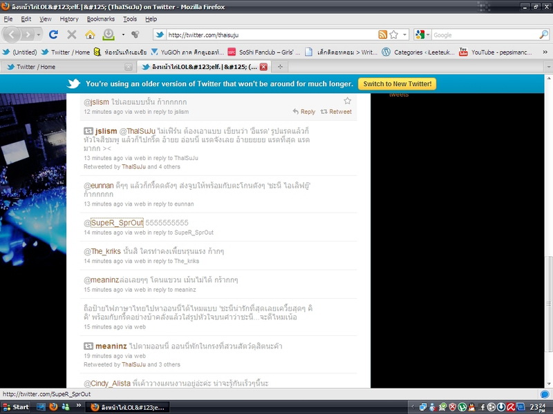The image size is (553, 414).
Task: Click the red shield security alert tray icon
Action: [x=453, y=407]
